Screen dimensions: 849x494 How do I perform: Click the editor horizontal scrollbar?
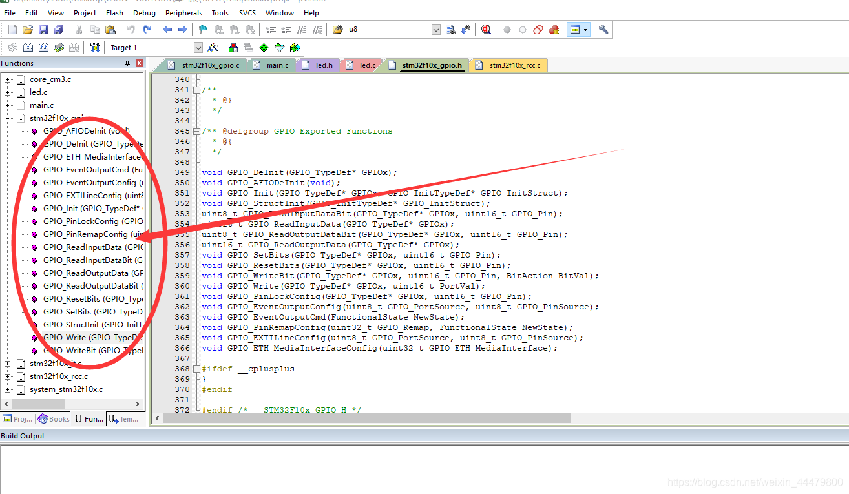tap(501, 418)
